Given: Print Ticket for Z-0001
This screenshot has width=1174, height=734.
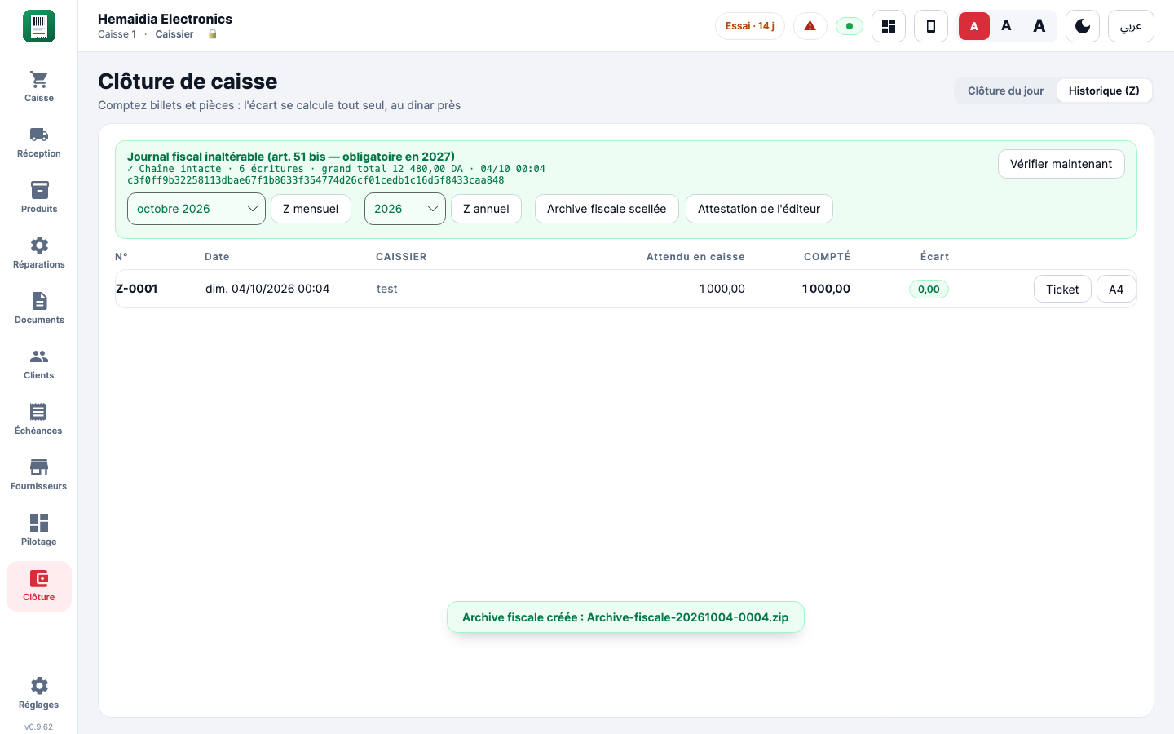Looking at the screenshot, I should pyautogui.click(x=1062, y=290).
